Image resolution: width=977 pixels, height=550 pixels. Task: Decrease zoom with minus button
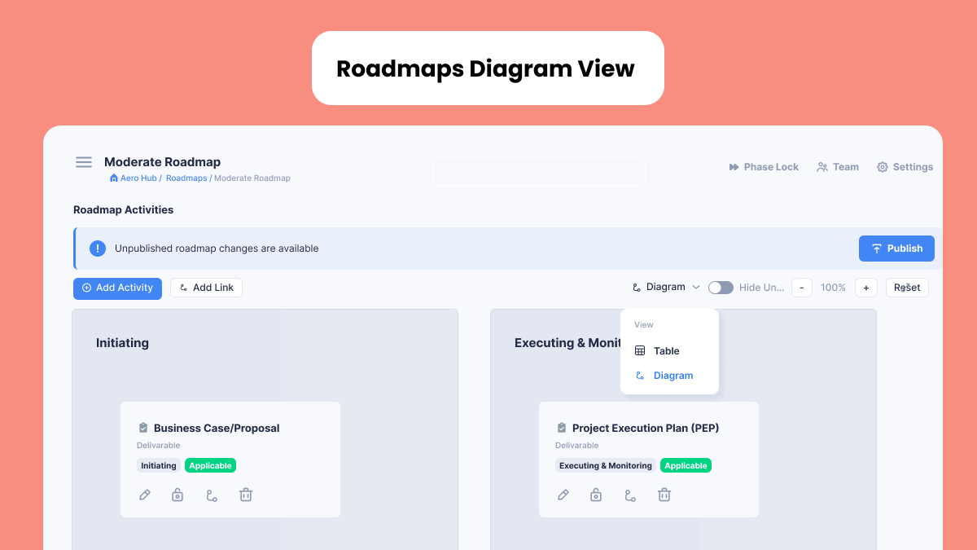pyautogui.click(x=802, y=288)
